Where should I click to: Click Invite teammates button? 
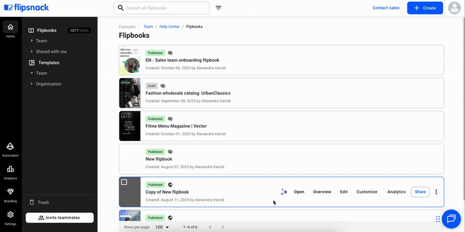click(59, 218)
